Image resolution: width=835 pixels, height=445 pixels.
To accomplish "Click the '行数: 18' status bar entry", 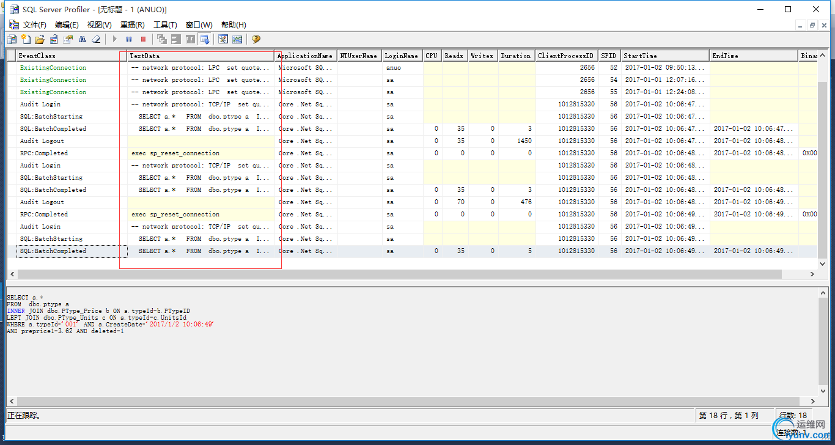I will pyautogui.click(x=793, y=416).
